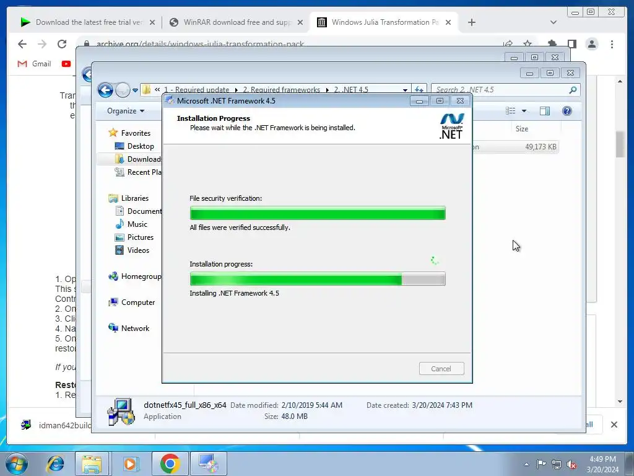634x476 pixels.
Task: Click breadcrumb '1.- Required update'
Action: tap(196, 90)
